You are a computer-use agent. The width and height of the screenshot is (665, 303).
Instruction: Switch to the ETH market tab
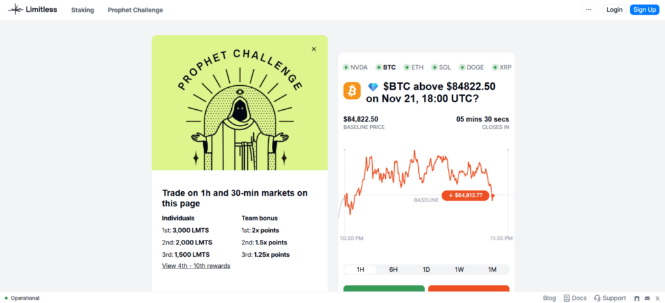tap(413, 67)
